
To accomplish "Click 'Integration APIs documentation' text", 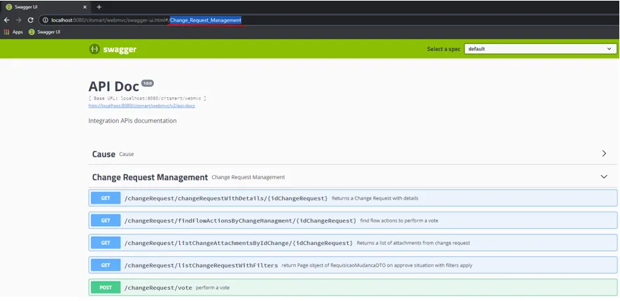I will pos(132,120).
